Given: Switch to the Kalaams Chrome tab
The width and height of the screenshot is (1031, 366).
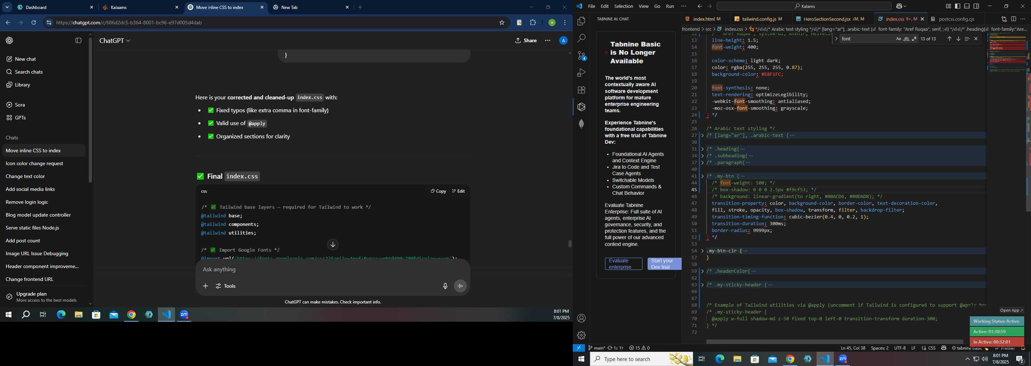Looking at the screenshot, I should (140, 8).
